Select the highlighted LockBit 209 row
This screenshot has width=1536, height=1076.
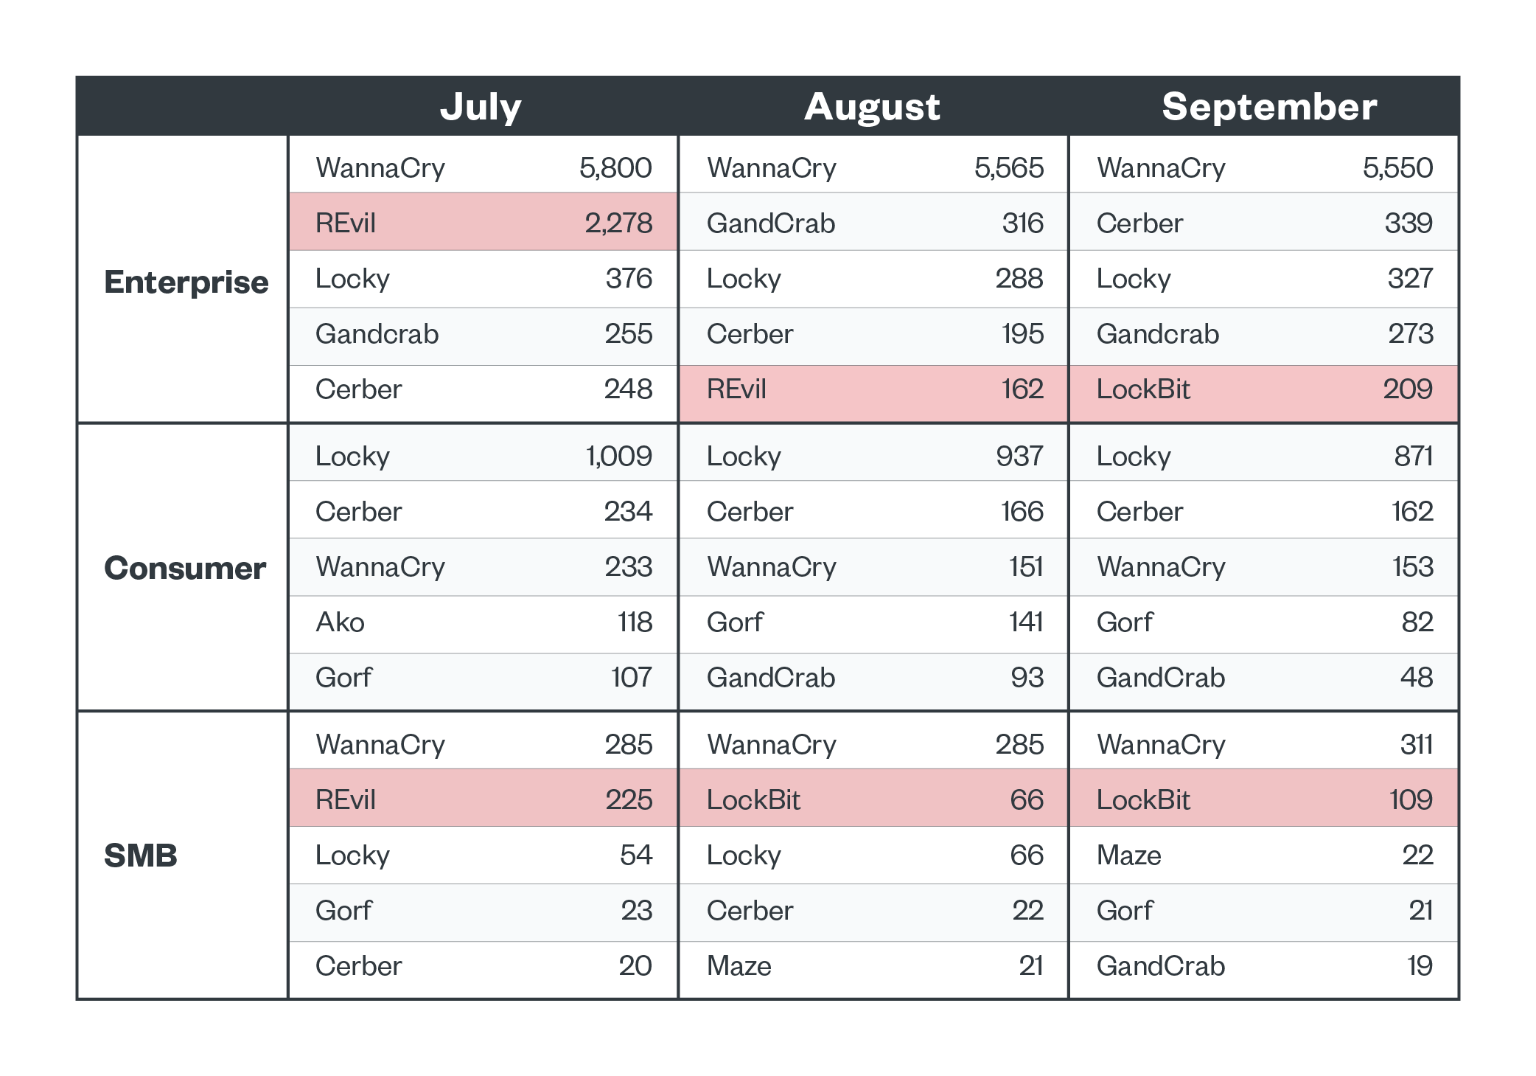(1263, 389)
